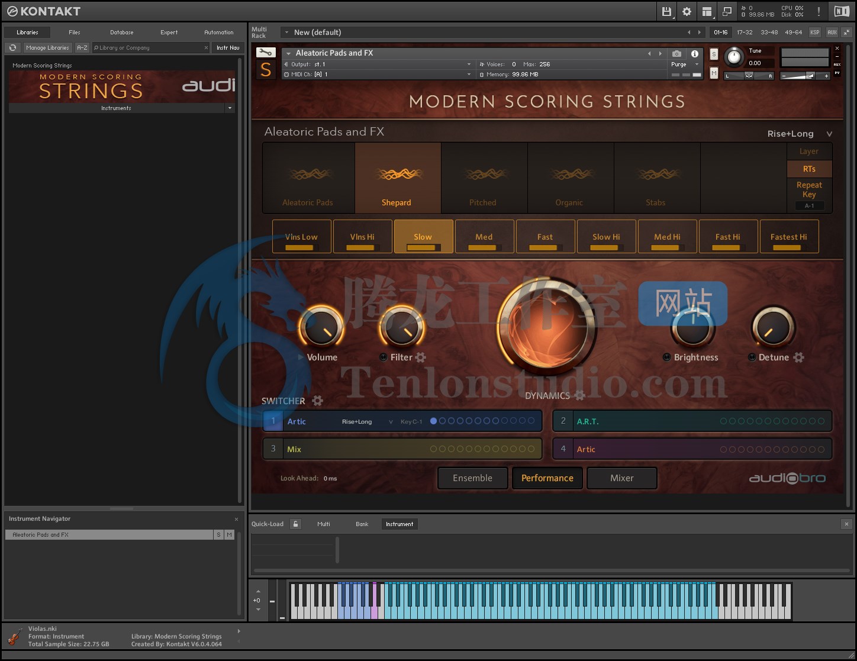Click the Ensemble button
Viewport: 857px width, 661px height.
pos(472,478)
